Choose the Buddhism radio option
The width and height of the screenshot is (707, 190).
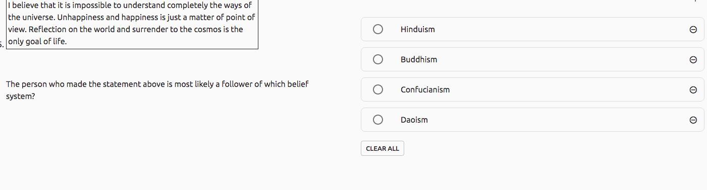pyautogui.click(x=378, y=59)
